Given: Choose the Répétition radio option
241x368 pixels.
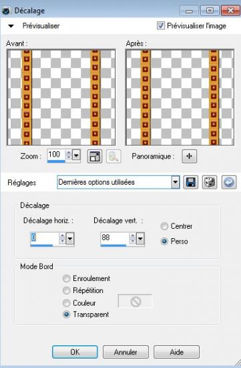Looking at the screenshot, I should 66,290.
